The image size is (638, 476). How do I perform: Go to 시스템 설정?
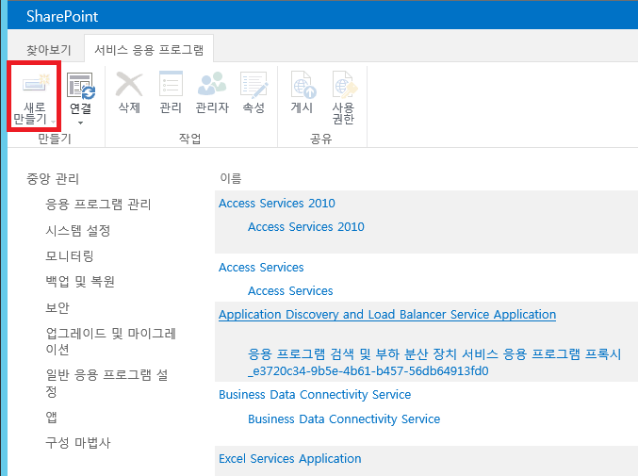tap(77, 230)
